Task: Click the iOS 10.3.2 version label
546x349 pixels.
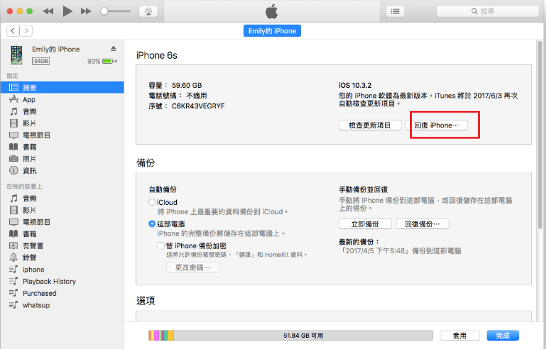Action: (x=355, y=85)
